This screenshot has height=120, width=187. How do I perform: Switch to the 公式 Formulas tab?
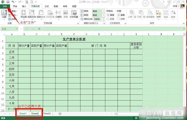(x=47, y=6)
